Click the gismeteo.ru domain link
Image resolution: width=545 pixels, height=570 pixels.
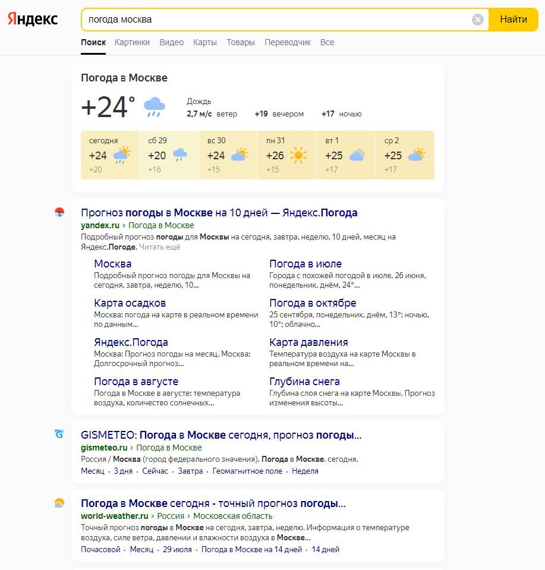pos(104,448)
